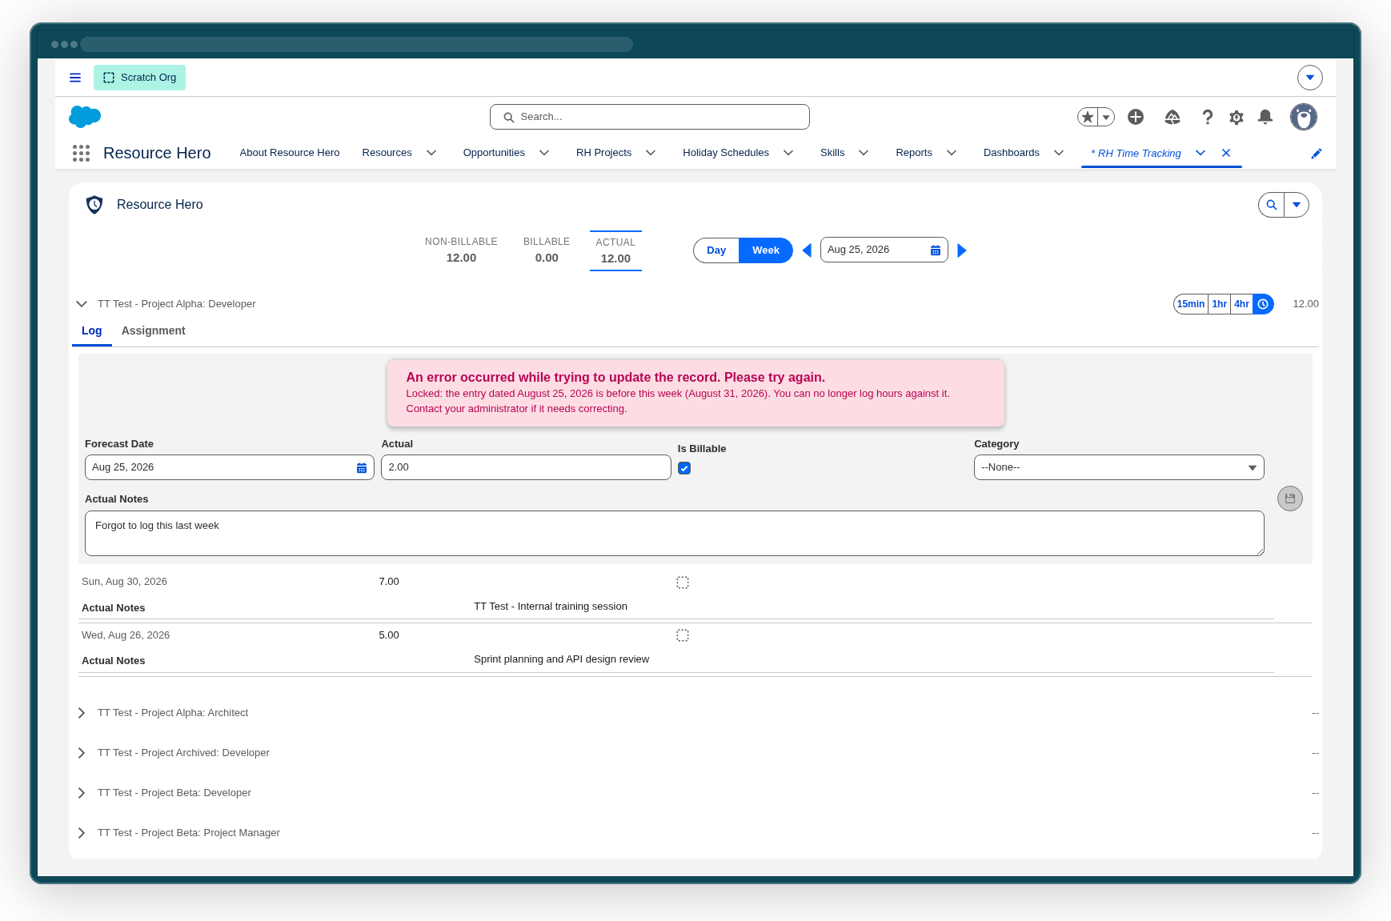Expand TT Test - Project Beta: Project Manager
1391x921 pixels.
coord(82,833)
